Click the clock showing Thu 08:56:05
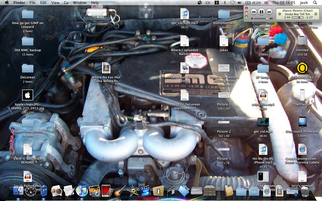This screenshot has width=322, height=201. coord(284,3)
